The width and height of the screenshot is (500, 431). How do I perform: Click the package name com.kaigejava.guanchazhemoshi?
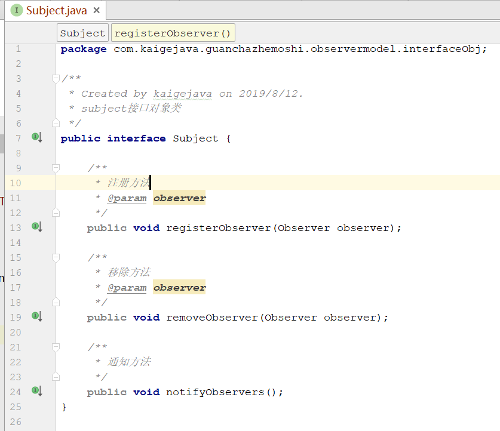[x=208, y=49]
